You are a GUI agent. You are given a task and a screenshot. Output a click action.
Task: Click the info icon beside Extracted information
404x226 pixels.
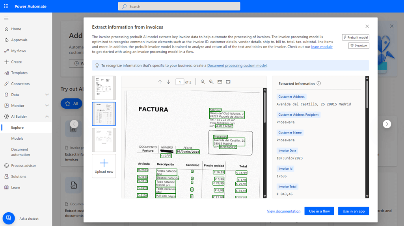coord(319,83)
